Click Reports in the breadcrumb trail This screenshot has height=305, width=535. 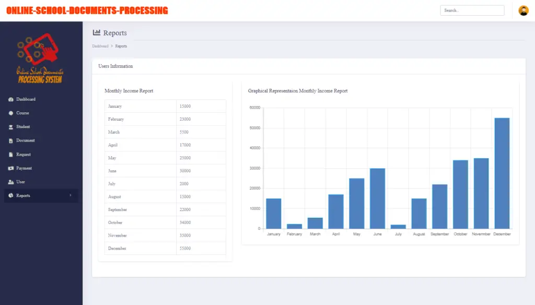121,46
